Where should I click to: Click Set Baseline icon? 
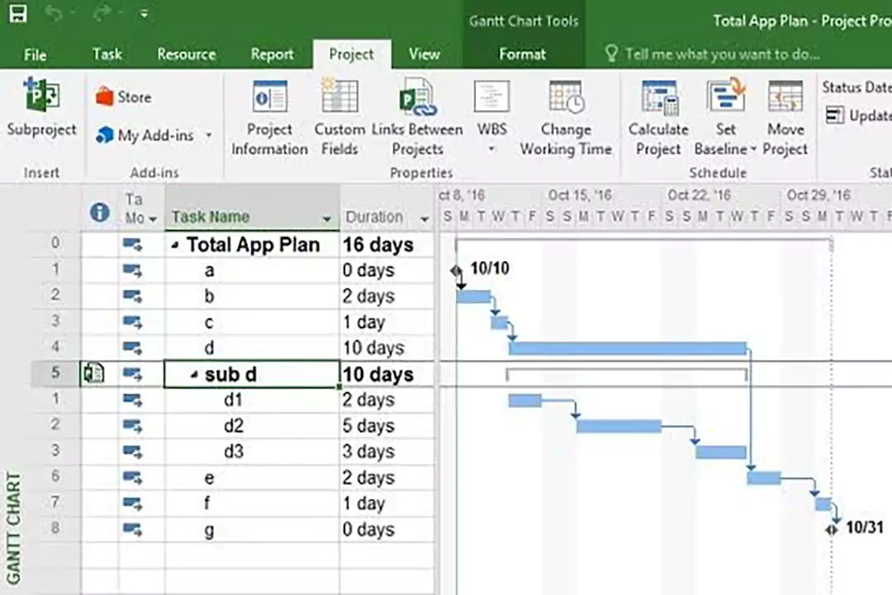725,97
